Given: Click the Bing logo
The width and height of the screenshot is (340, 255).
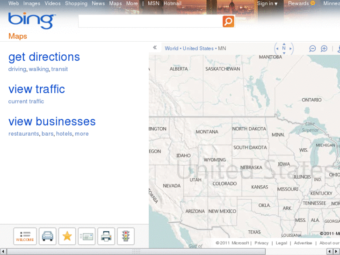Looking at the screenshot, I should pos(32,21).
